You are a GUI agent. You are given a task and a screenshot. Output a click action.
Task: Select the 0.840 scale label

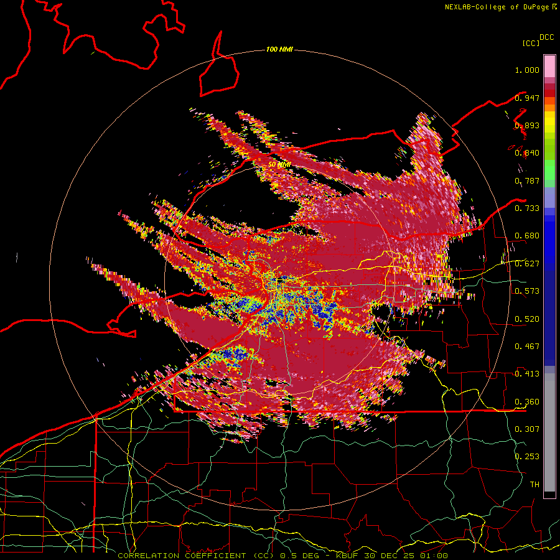(527, 153)
